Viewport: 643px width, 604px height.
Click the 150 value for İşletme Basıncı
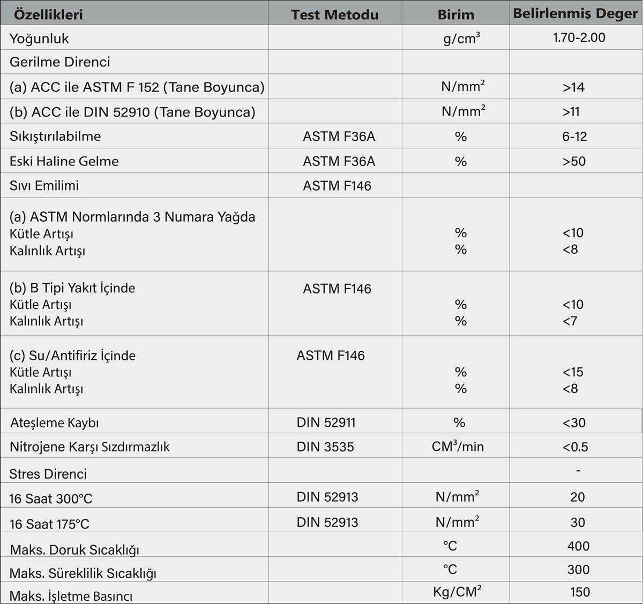click(580, 592)
